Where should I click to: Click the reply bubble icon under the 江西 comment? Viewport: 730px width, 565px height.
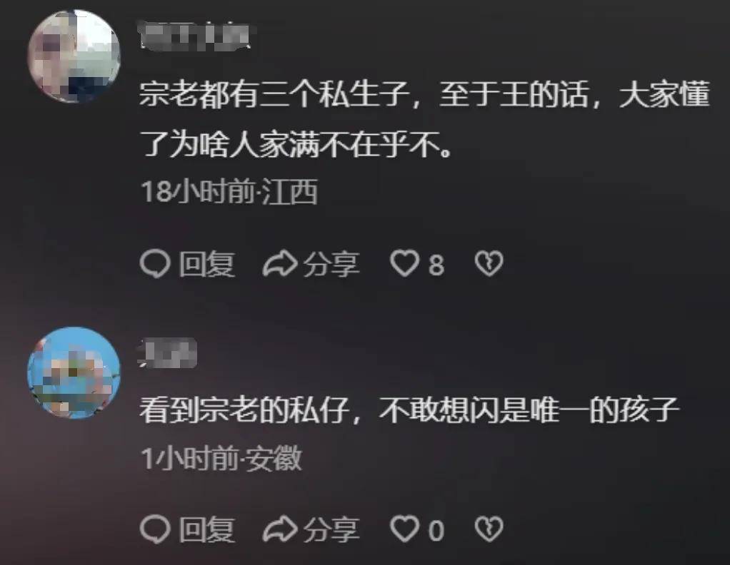pos(155,264)
